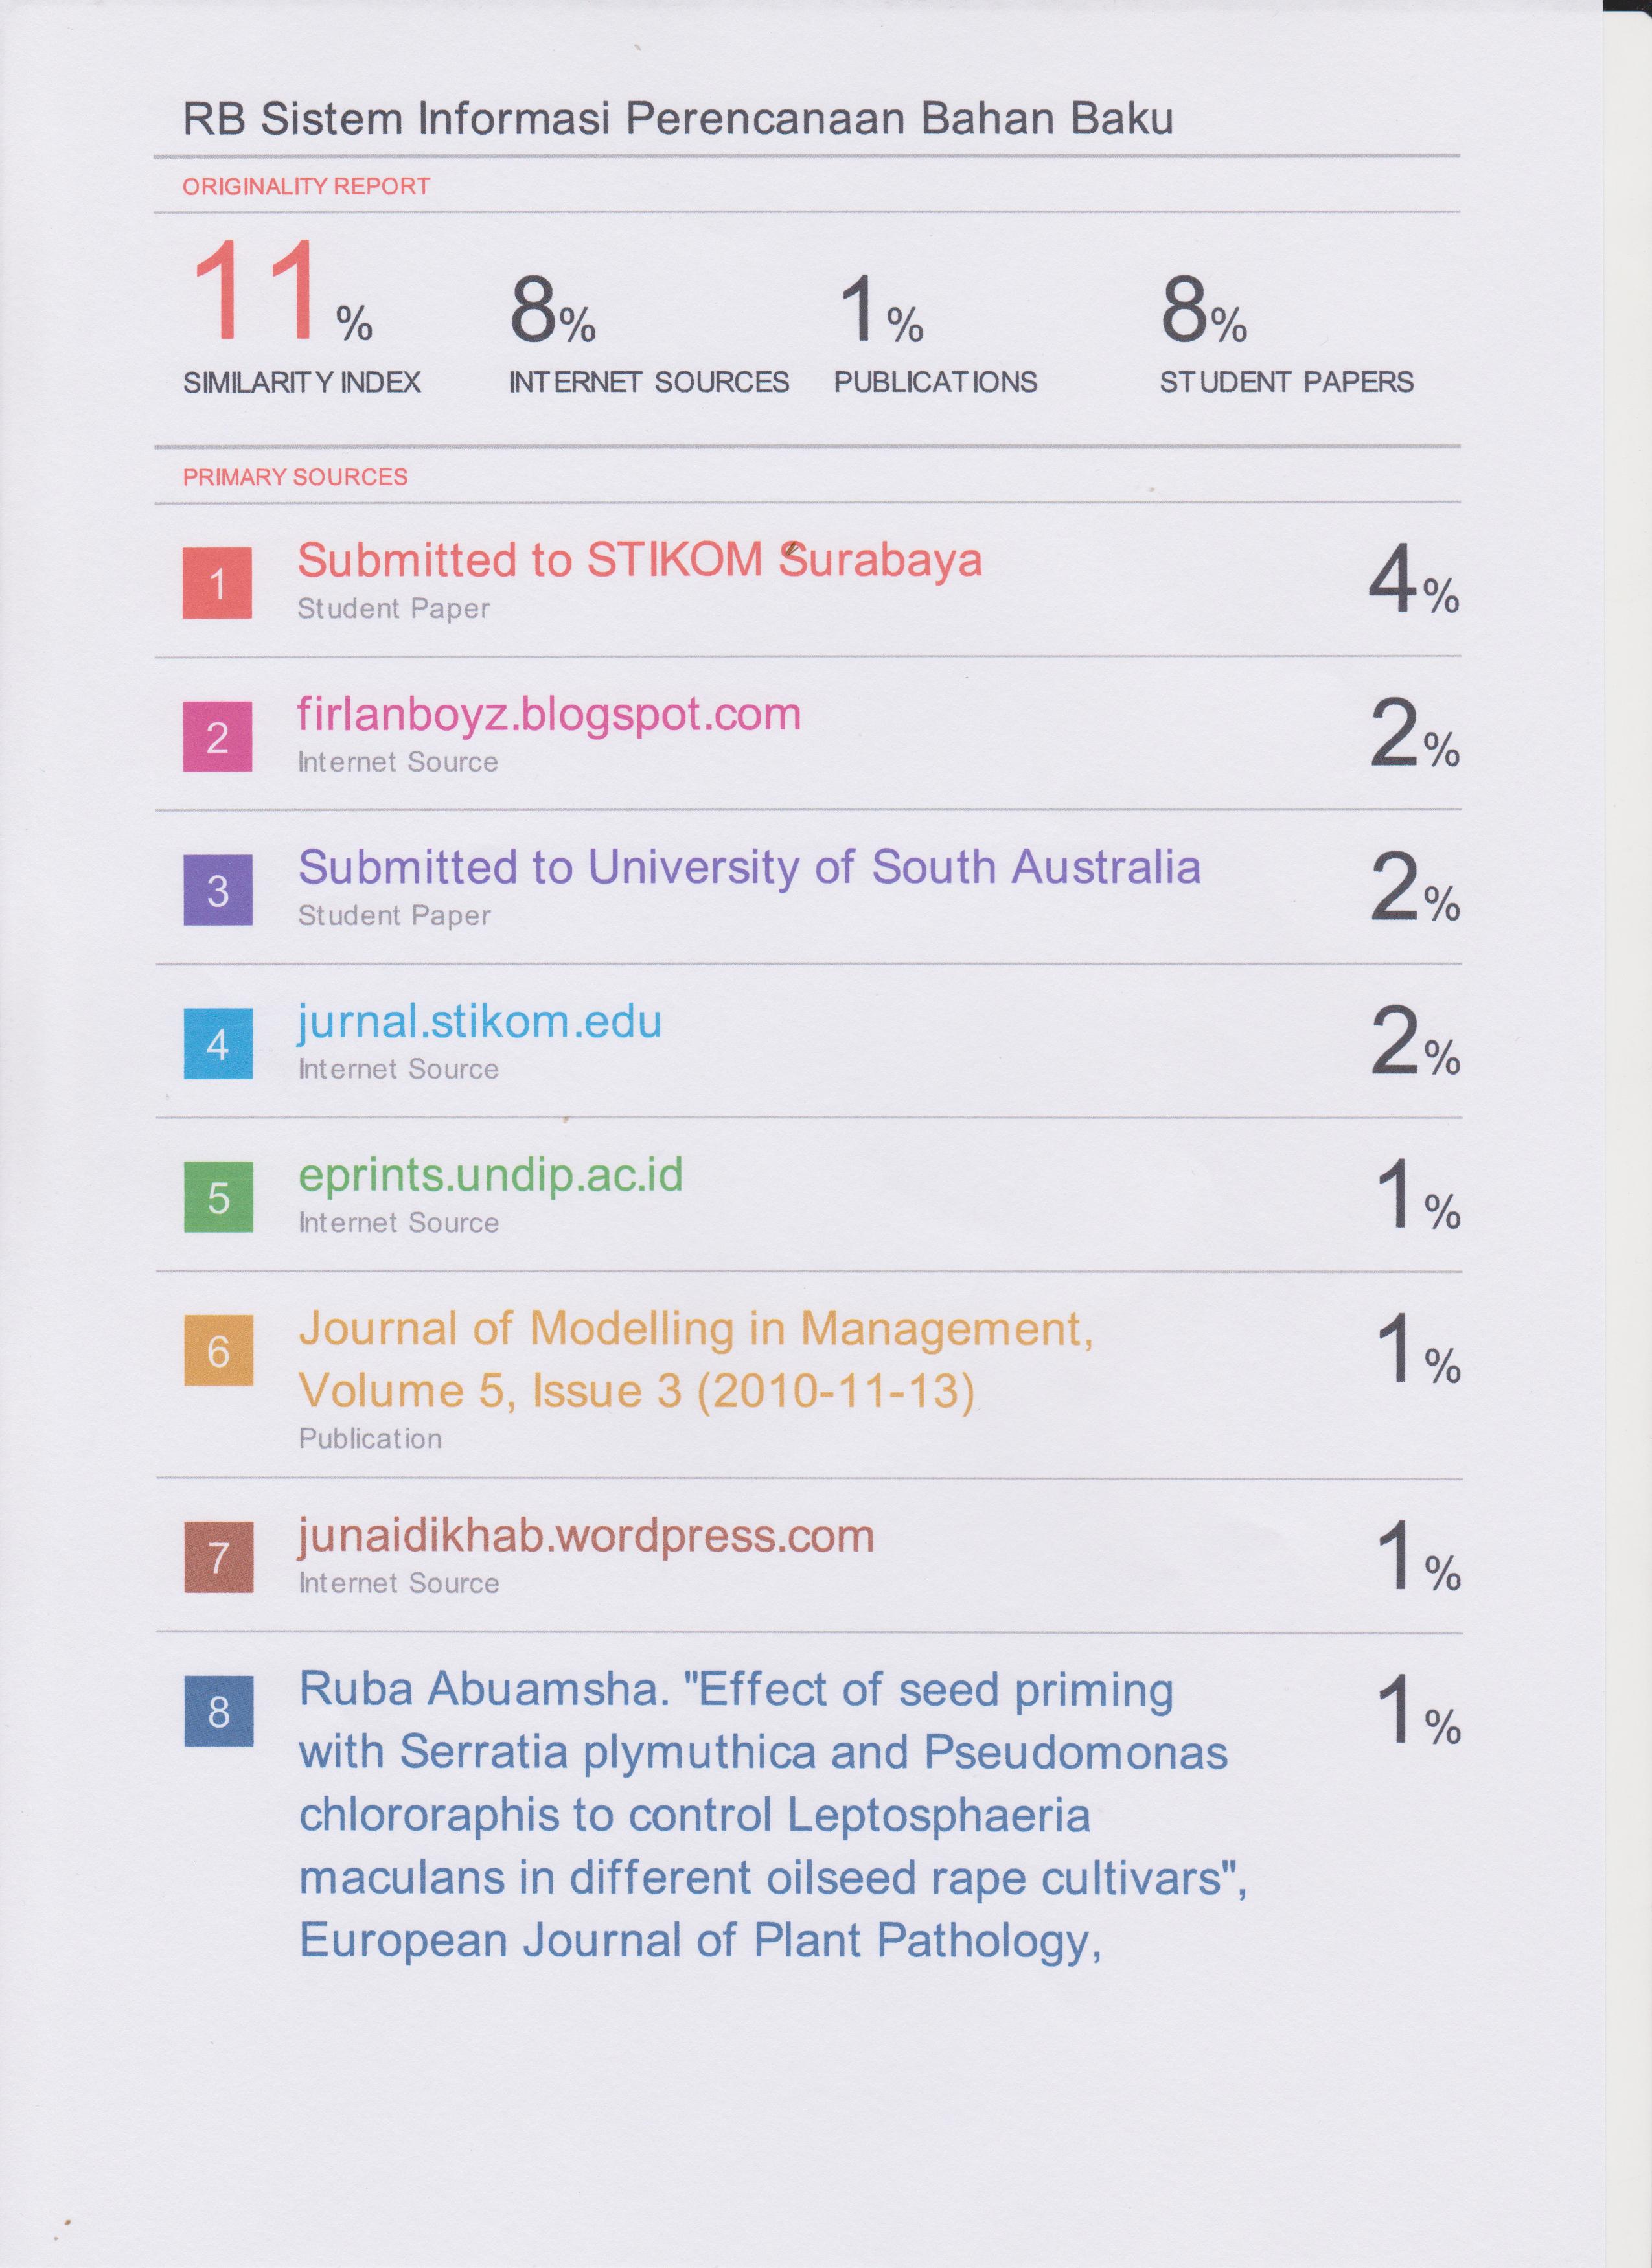Viewport: 1652px width, 2268px height.
Task: Click the 8% Student Papers figure
Action: tap(1203, 310)
